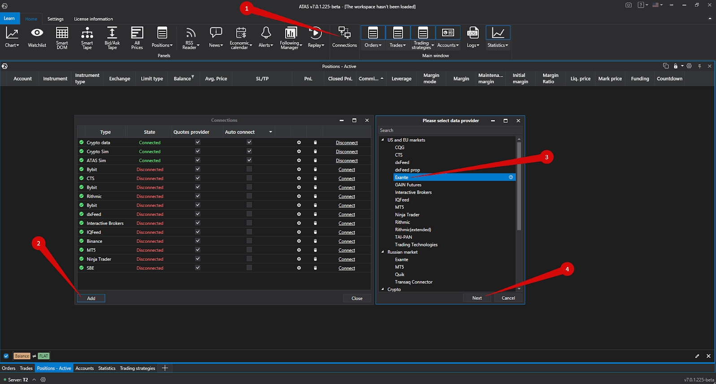
Task: Click settings gear for Rithmic connection
Action: [x=299, y=196]
